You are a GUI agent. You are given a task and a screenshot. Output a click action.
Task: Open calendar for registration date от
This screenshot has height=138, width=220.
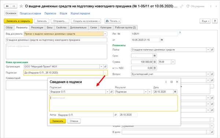(x=162, y=40)
